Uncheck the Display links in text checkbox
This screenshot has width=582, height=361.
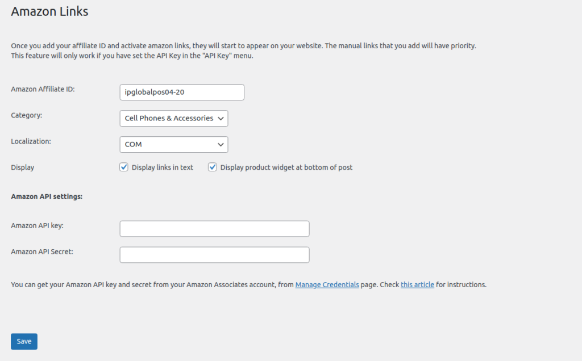point(124,167)
